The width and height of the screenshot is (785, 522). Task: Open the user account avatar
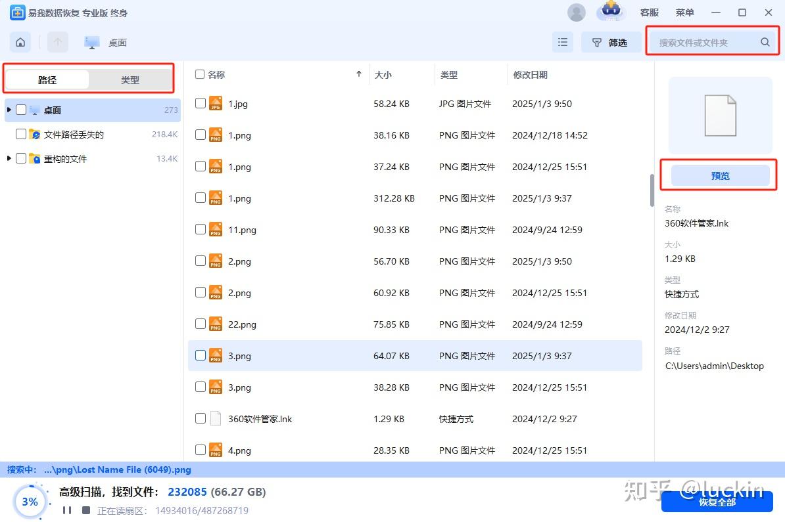pyautogui.click(x=576, y=12)
